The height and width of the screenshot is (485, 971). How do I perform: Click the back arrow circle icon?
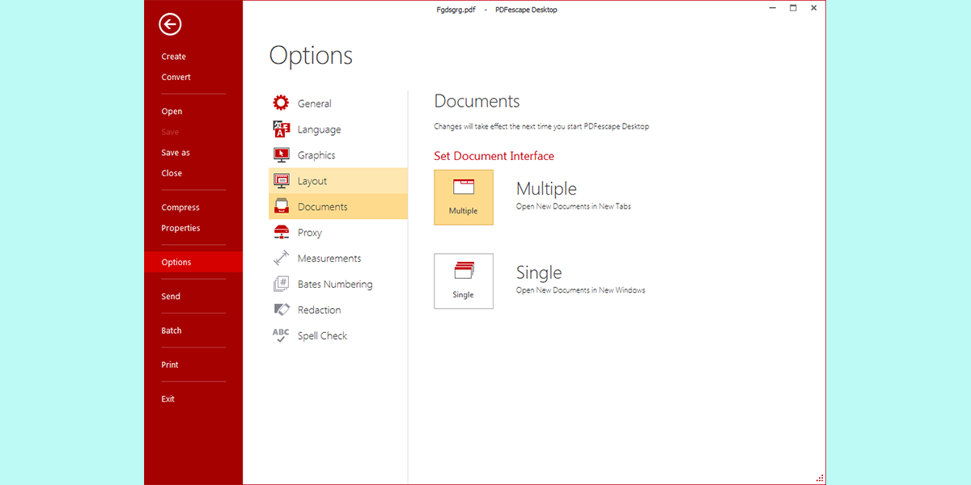click(170, 25)
